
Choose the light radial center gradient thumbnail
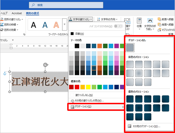tap(139, 73)
